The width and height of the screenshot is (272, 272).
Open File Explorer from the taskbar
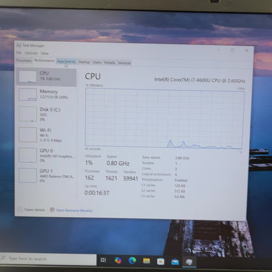click(x=146, y=261)
